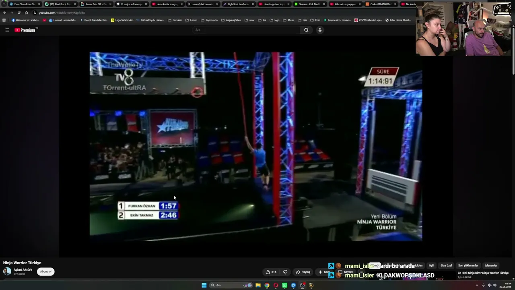Open OBS Studio from the taskbar
Viewport: 515px width, 290px height.
click(302, 285)
